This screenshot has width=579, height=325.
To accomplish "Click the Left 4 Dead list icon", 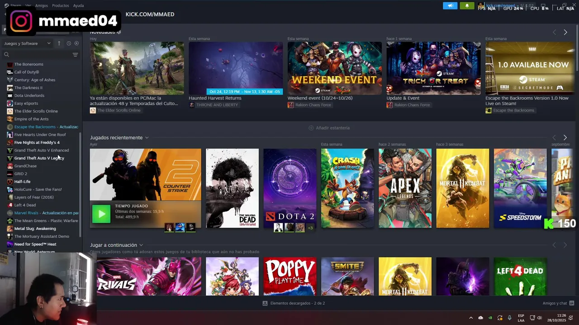I will click(x=10, y=205).
